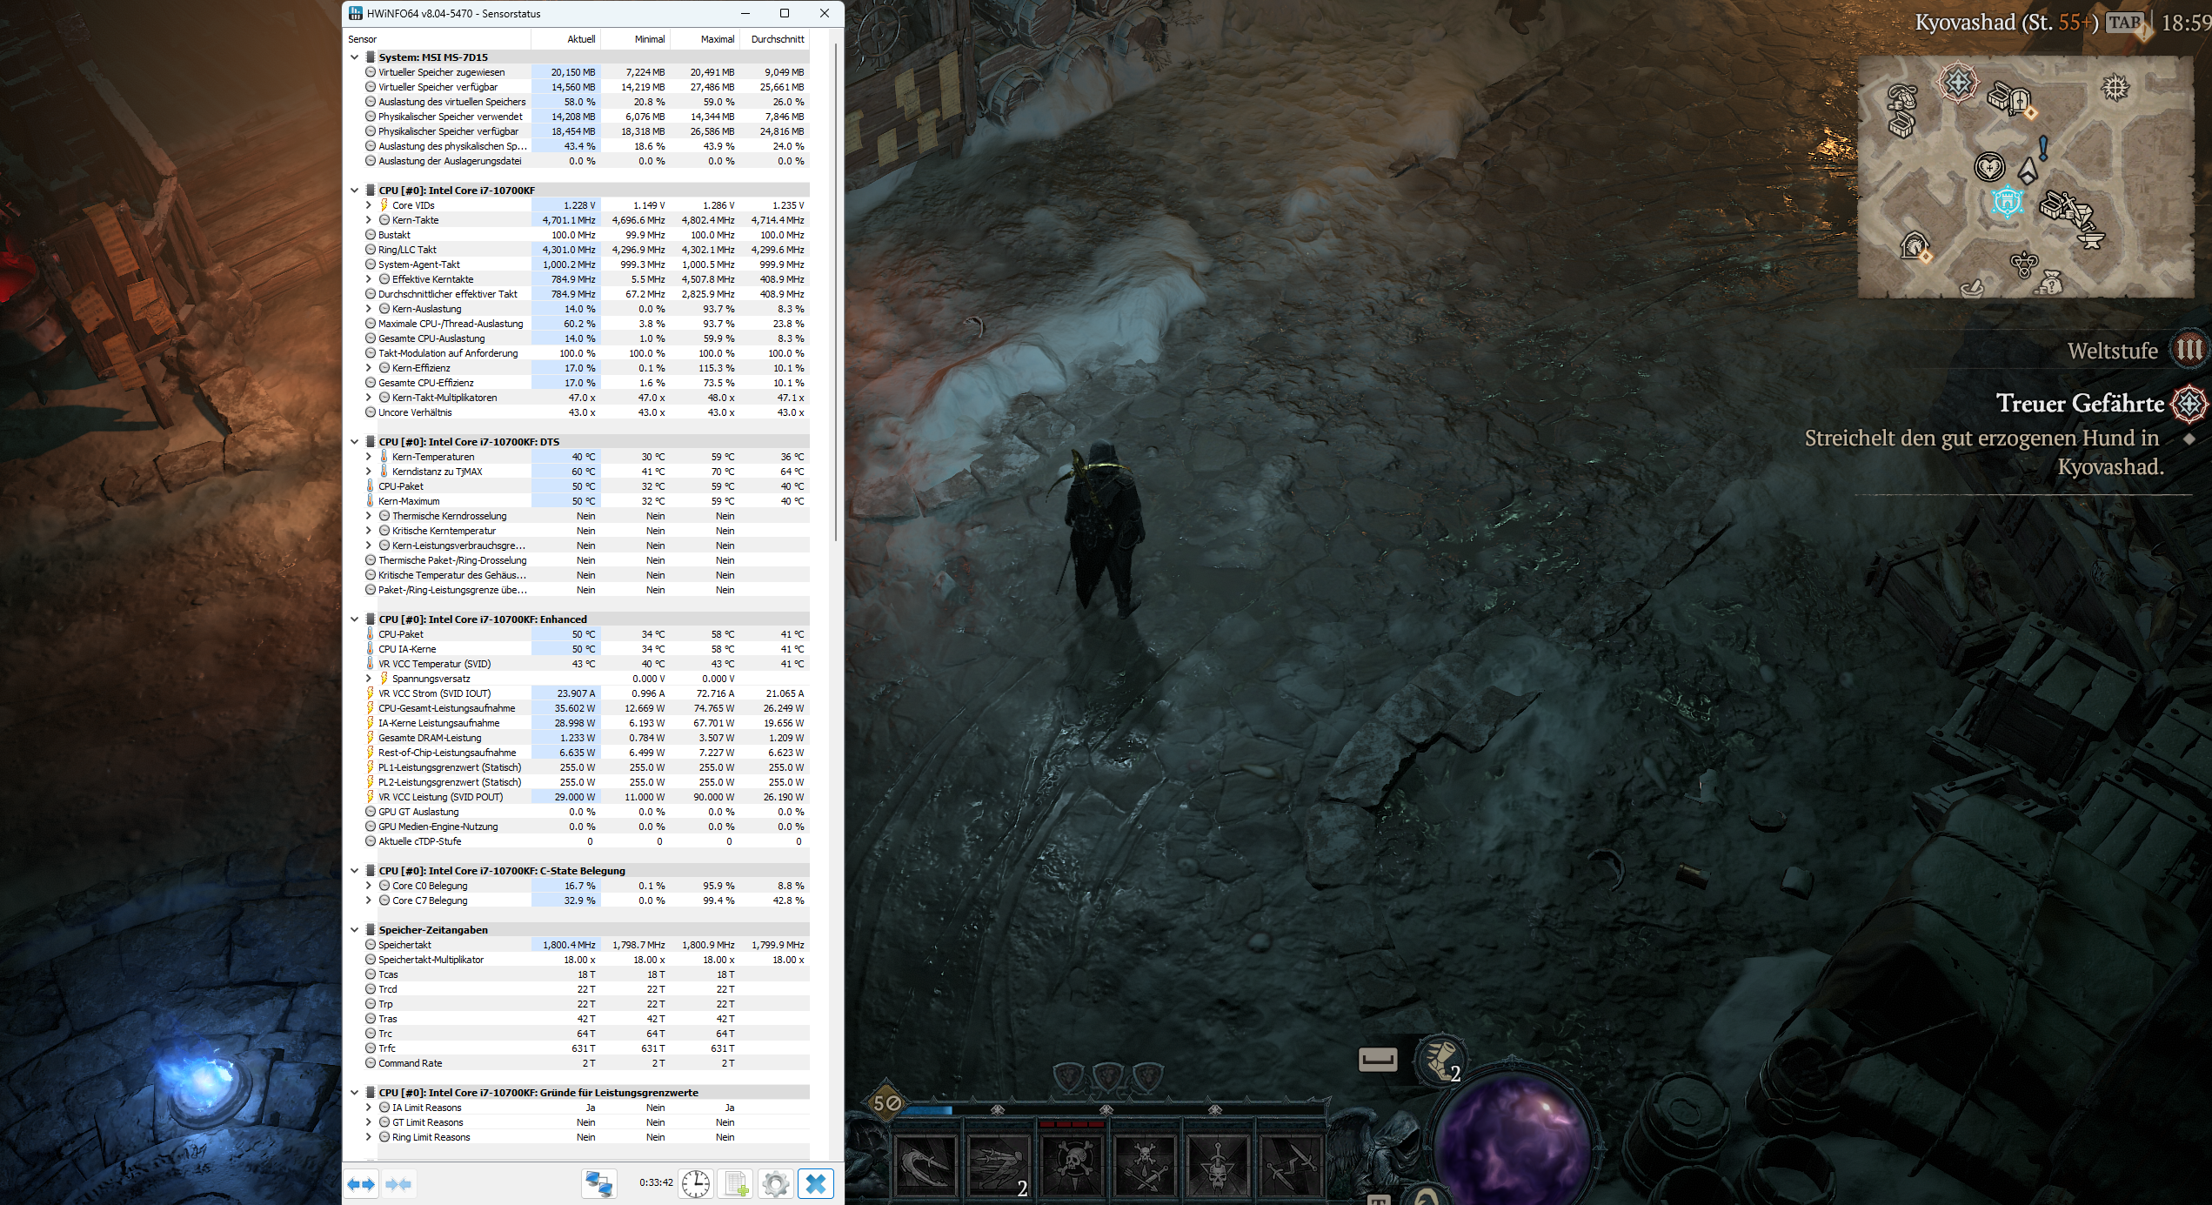This screenshot has width=2212, height=1205.
Task: Click the Treuer Gefährte quest tracker icon
Action: pyautogui.click(x=2189, y=404)
